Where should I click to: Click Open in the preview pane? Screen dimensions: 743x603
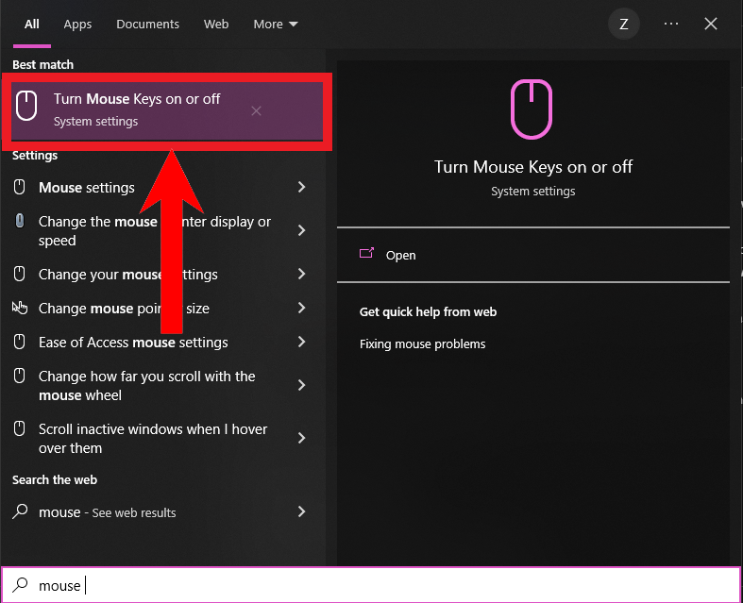[x=400, y=255]
